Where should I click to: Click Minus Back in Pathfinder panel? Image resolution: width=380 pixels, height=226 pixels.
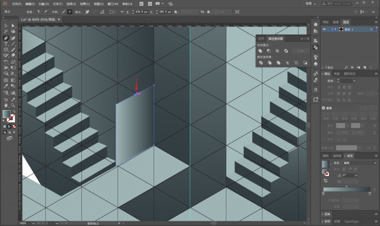point(305,63)
